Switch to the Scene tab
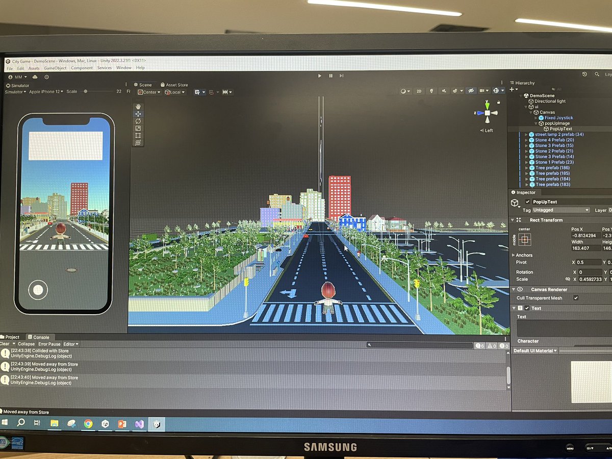 tap(143, 85)
